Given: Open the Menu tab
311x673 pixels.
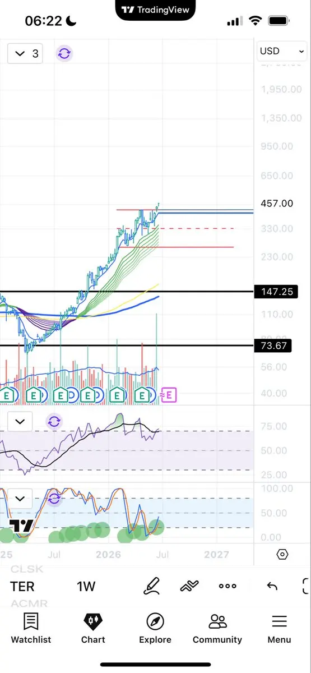Looking at the screenshot, I should click(279, 628).
